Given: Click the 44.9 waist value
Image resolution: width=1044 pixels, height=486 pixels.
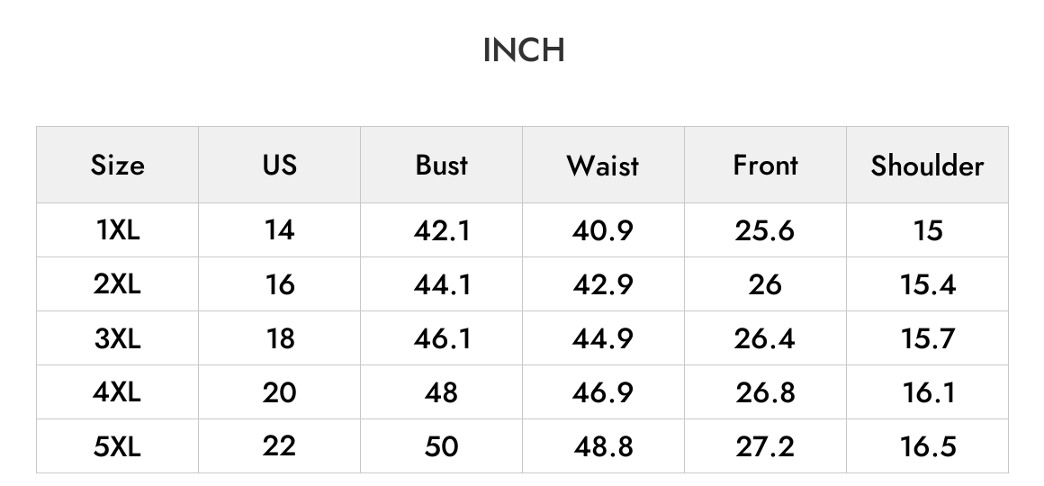Looking at the screenshot, I should (603, 338).
